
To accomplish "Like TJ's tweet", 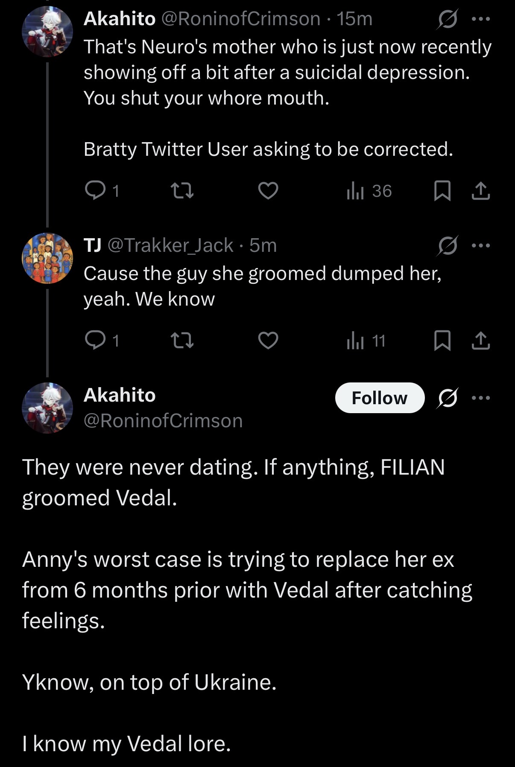I will click(x=268, y=341).
